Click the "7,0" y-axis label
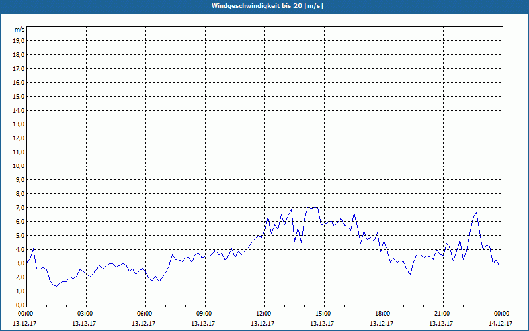 [20, 208]
